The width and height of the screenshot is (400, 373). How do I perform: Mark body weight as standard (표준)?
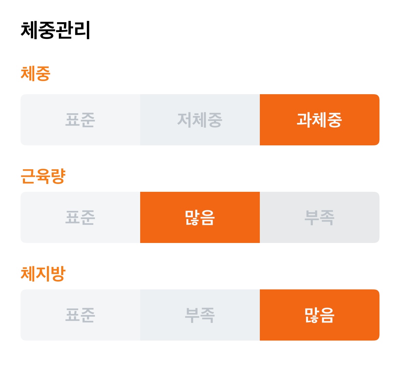pos(80,120)
